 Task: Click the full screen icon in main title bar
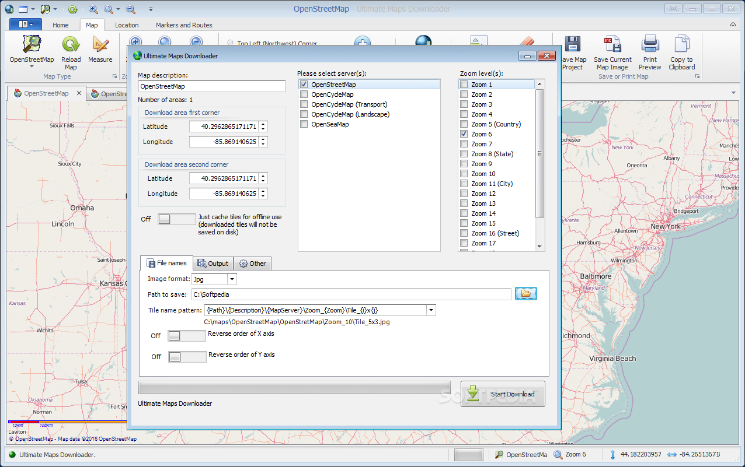click(674, 8)
